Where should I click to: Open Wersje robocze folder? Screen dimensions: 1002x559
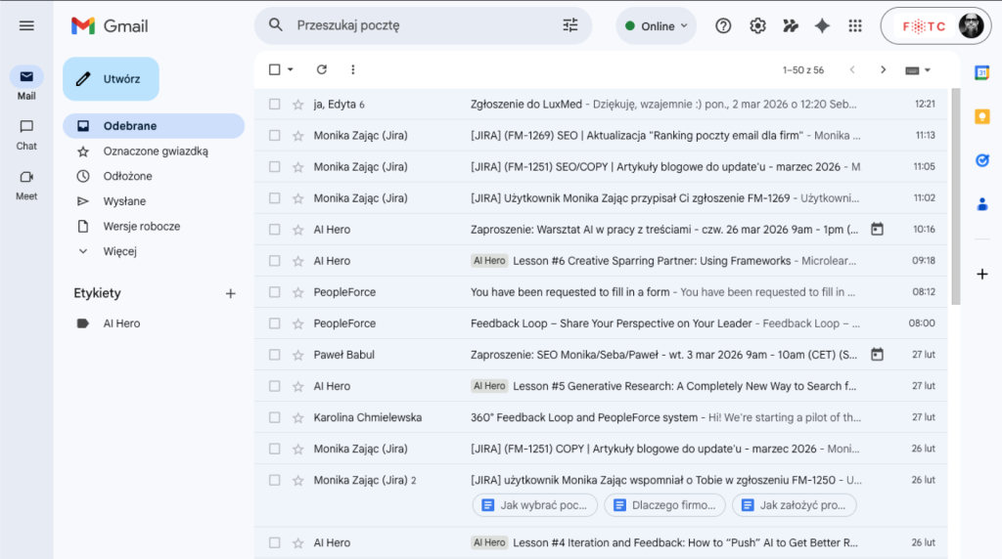(141, 227)
